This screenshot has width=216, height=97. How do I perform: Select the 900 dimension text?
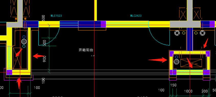click(44, 59)
